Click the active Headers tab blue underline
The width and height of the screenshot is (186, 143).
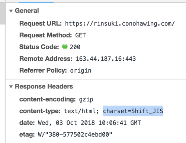(x=36, y=2)
